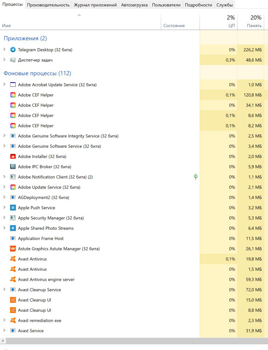Viewport: 268px width, 350px height.
Task: Click the Adobe Genuine Software Integrity Service icon
Action: (x=13, y=136)
